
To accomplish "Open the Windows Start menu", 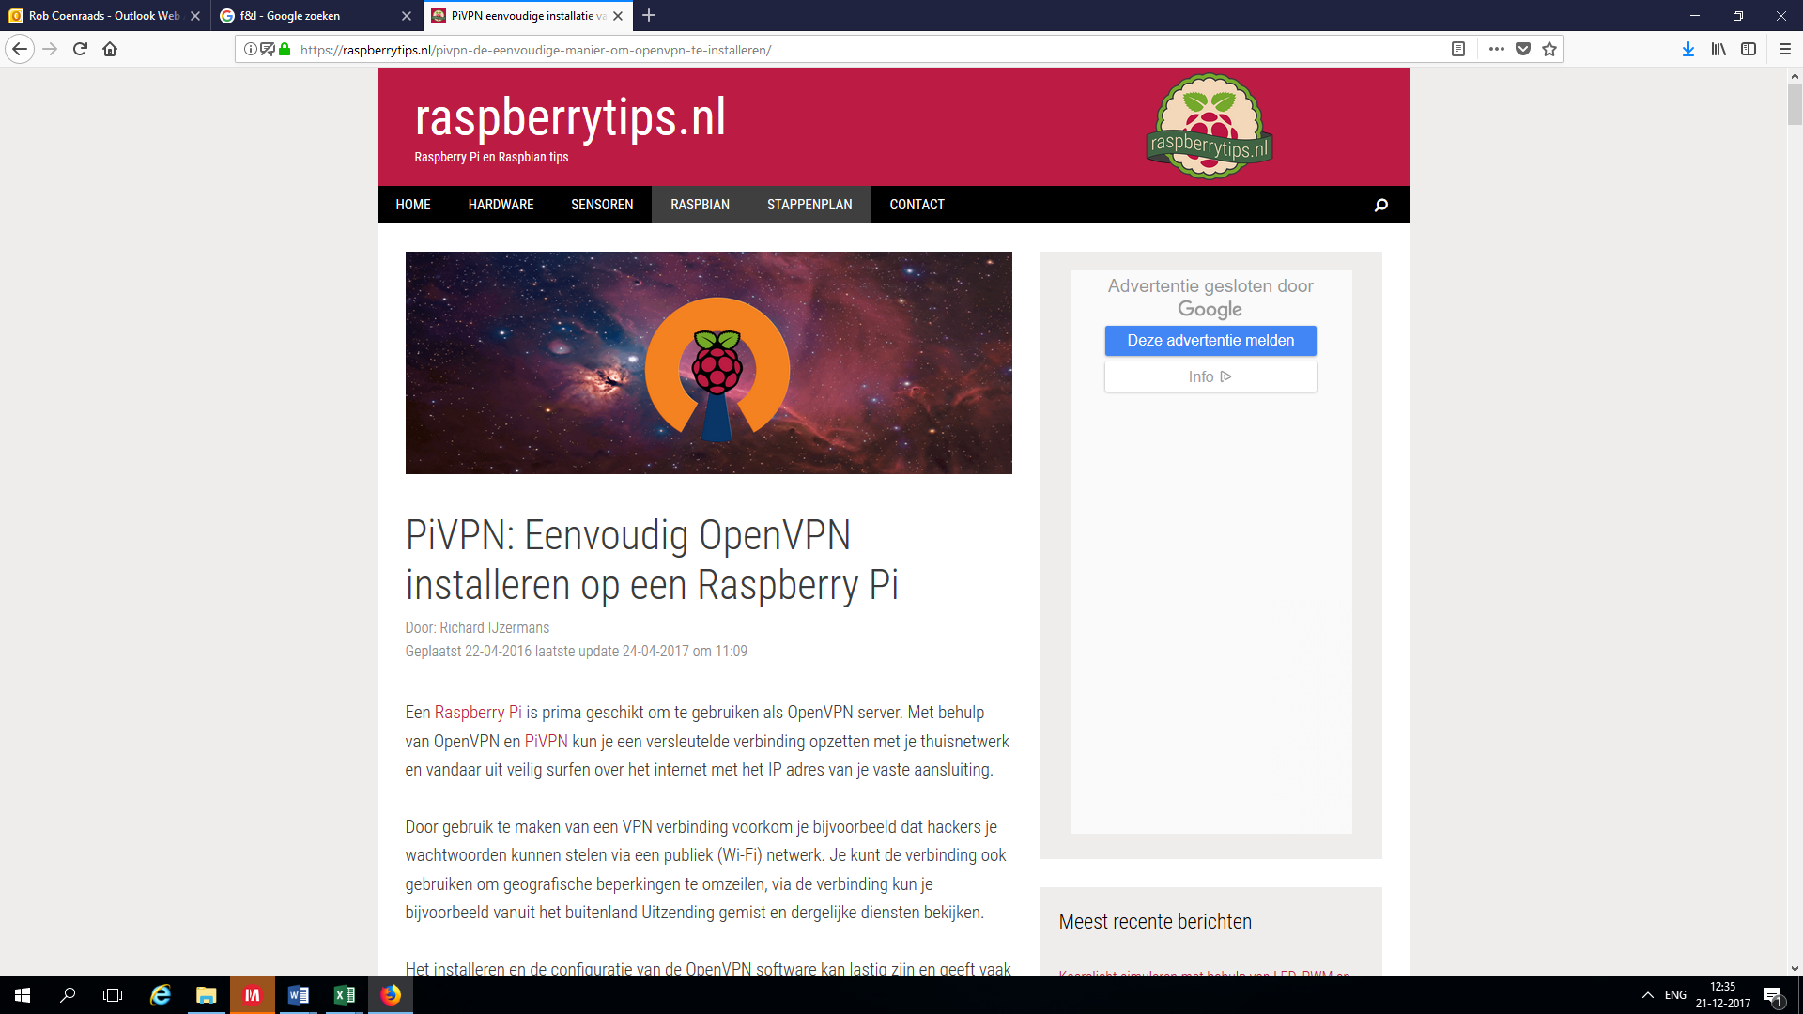I will (23, 995).
